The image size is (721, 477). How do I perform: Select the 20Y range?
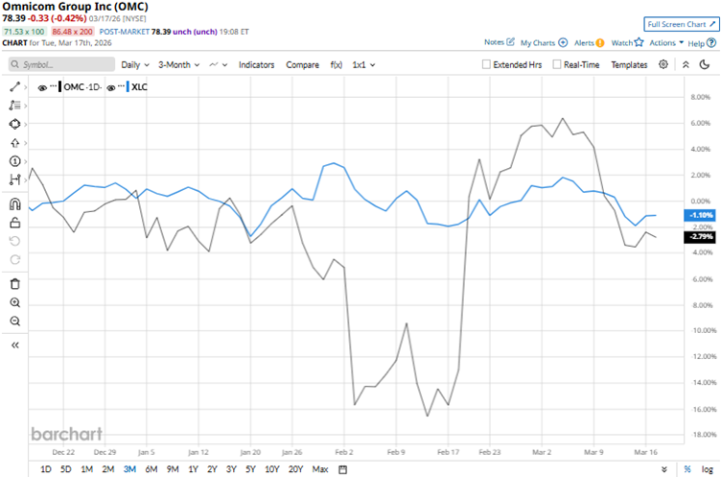pyautogui.click(x=295, y=469)
